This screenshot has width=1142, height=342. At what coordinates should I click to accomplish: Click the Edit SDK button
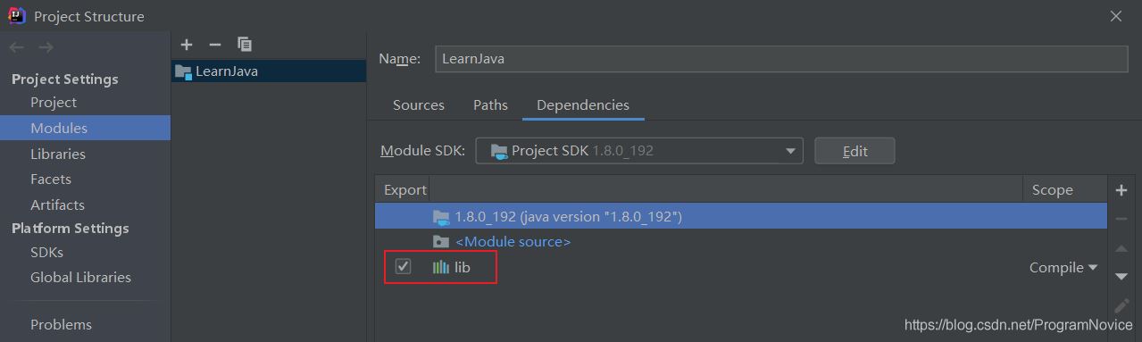click(x=854, y=151)
